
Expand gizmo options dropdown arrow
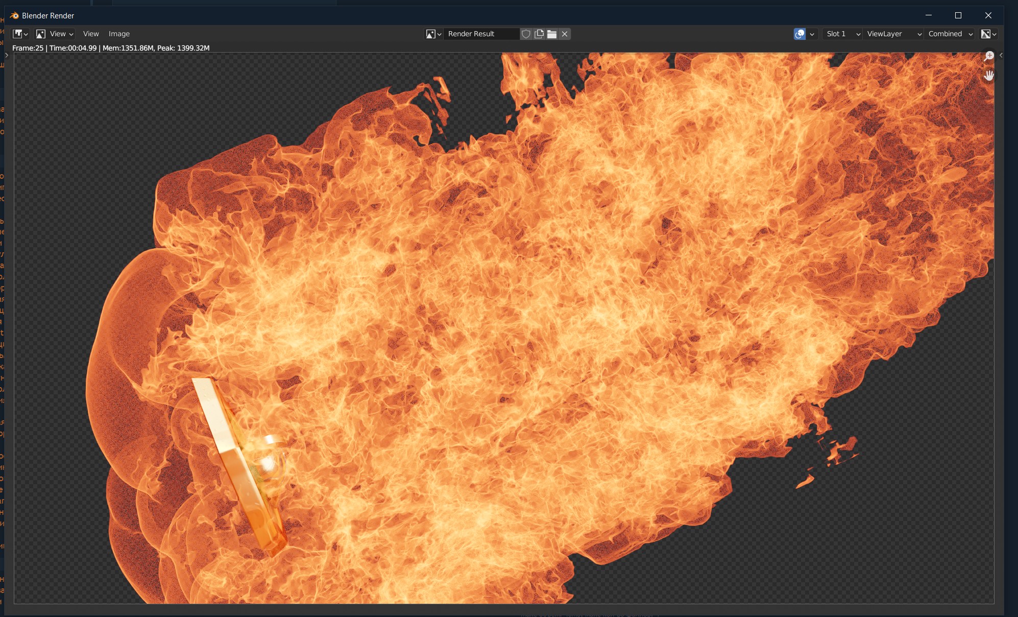(812, 34)
